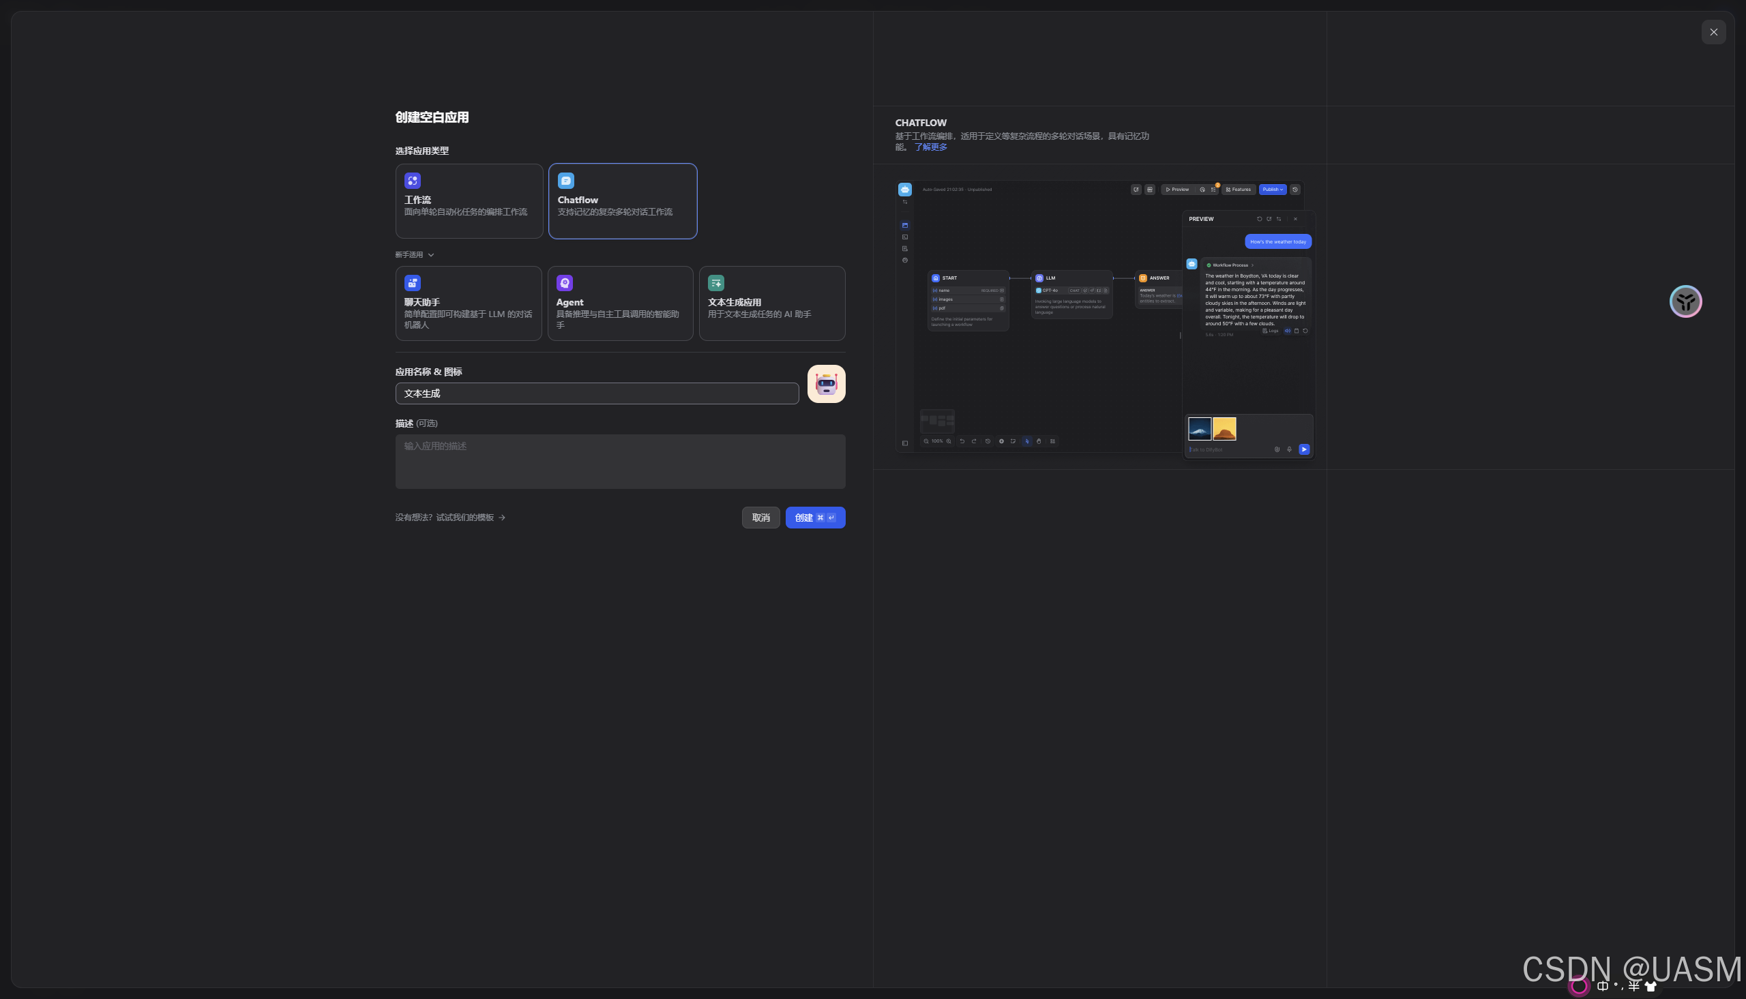The height and width of the screenshot is (999, 1746).
Task: Select the pointer tool in the canvas toolbar
Action: coord(1028,442)
